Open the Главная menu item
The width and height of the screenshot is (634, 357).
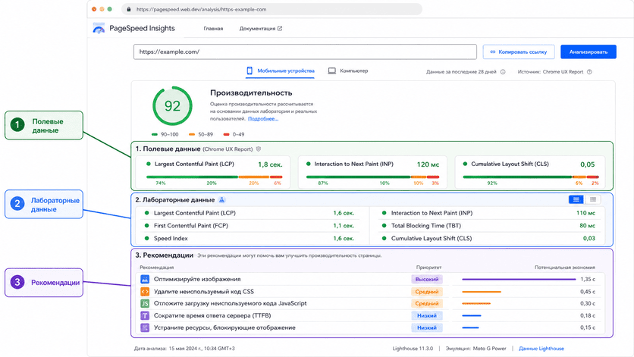(x=213, y=29)
